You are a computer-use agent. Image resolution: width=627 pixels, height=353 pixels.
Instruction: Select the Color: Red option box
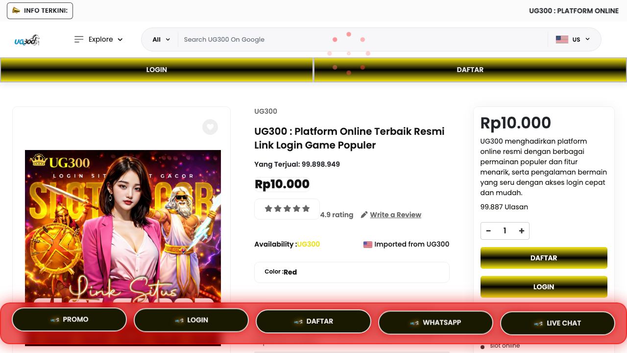(x=352, y=272)
